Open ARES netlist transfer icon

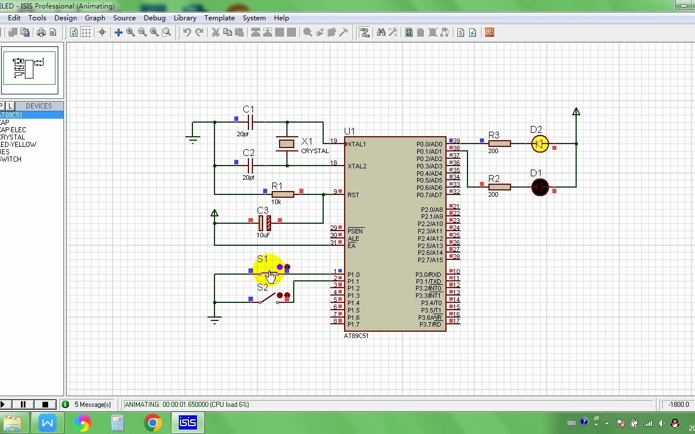pos(490,32)
